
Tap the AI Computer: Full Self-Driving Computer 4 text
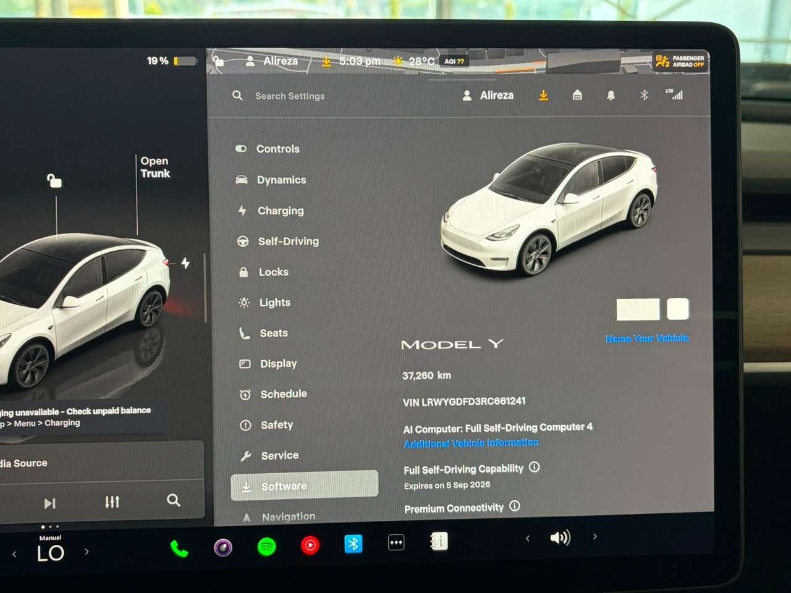coord(498,428)
